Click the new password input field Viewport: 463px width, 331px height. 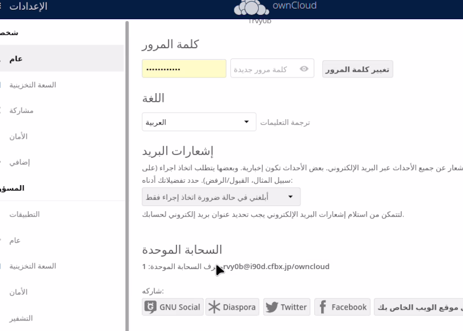point(263,69)
